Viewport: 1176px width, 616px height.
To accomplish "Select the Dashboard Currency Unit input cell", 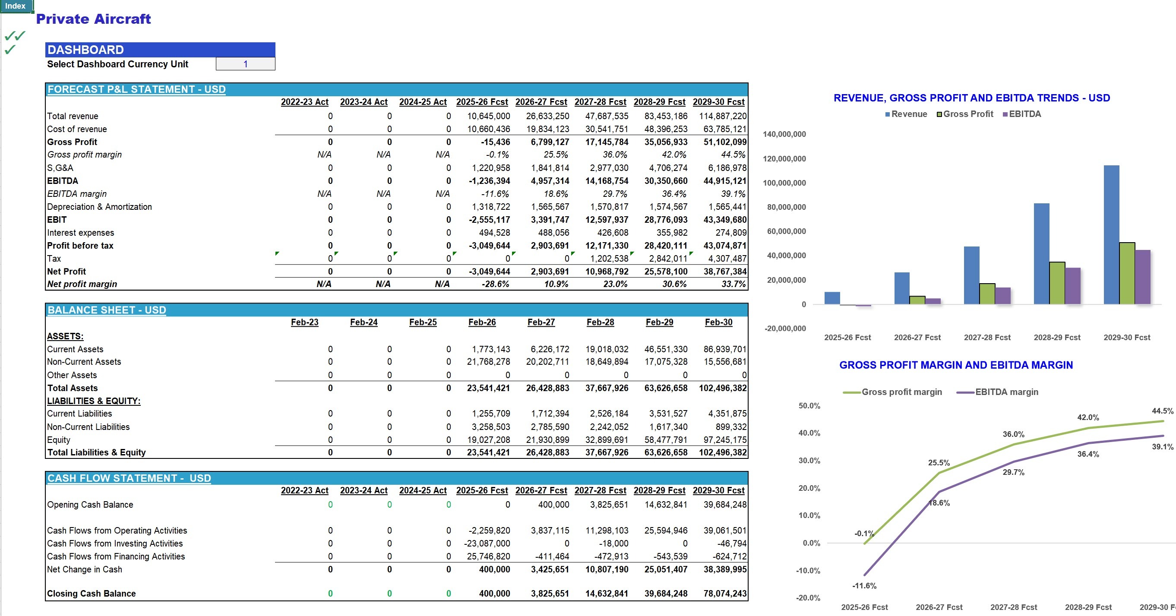I will [246, 64].
